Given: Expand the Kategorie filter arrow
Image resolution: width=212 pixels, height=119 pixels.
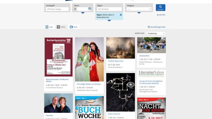Looking at the screenshot, I should coord(139,13).
